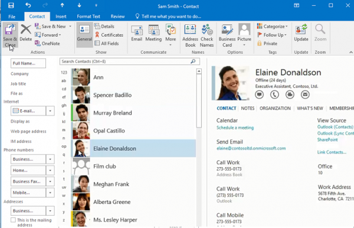The image size is (354, 228).
Task: Open the File tab
Action: (12, 17)
